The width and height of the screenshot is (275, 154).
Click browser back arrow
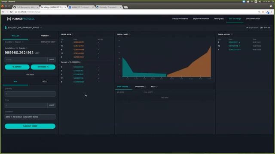(x=3, y=12)
